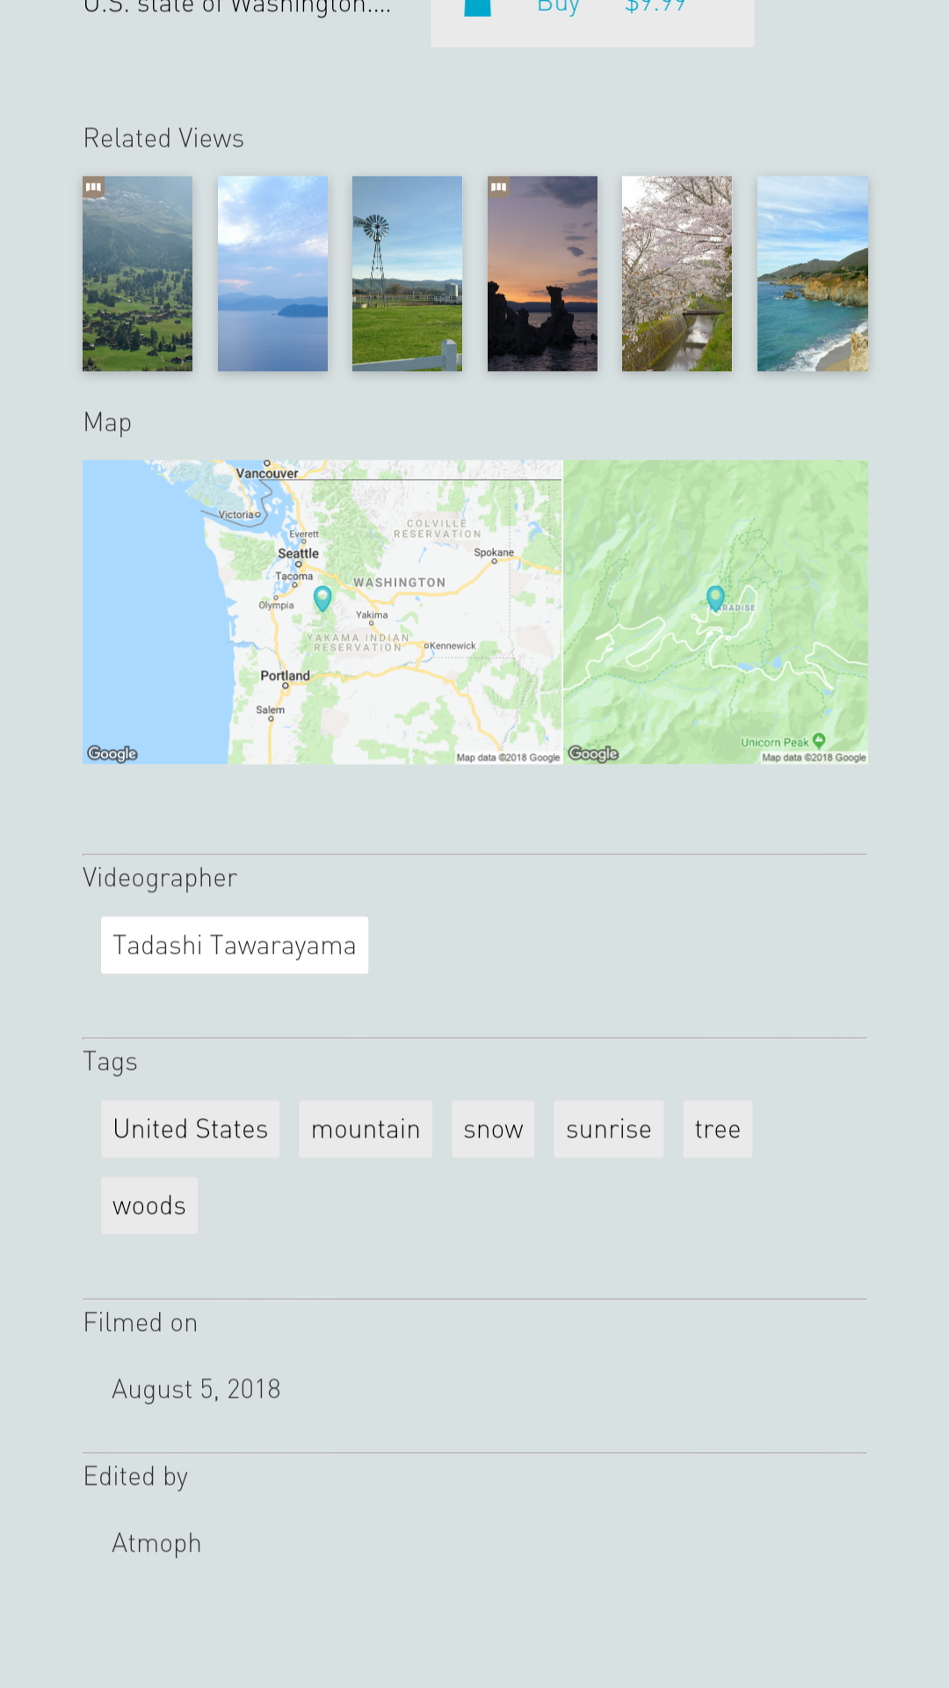The height and width of the screenshot is (1688, 949).
Task: Open the windmill farm thumbnail
Action: (407, 273)
